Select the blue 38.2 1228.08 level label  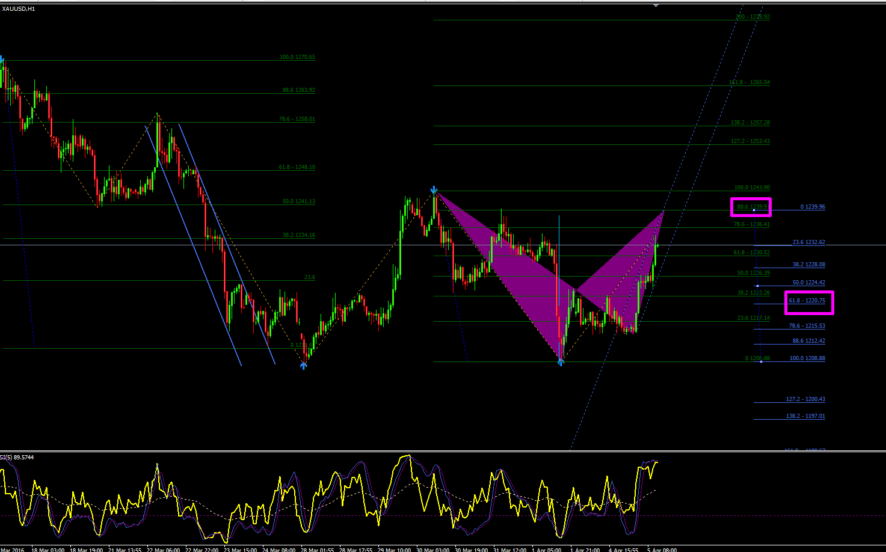click(x=809, y=265)
